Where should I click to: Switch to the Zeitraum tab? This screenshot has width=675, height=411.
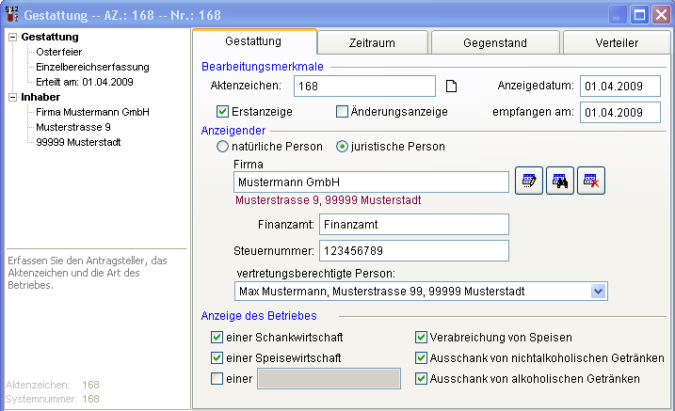[x=372, y=42]
